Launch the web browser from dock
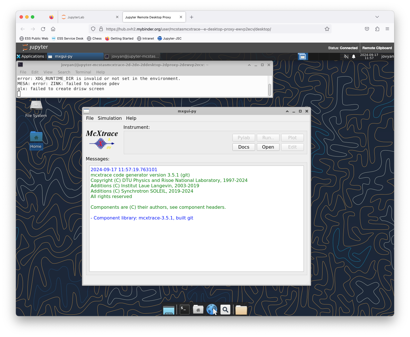Image resolution: width=410 pixels, height=337 pixels. point(212,310)
